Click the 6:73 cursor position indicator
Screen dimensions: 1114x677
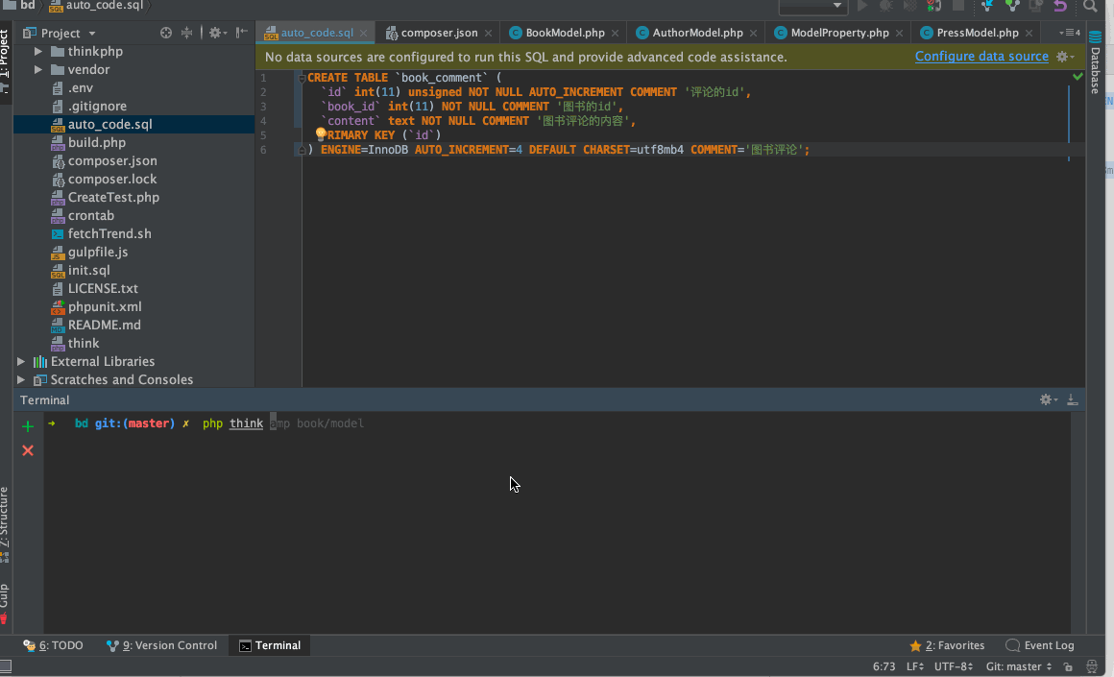884,666
